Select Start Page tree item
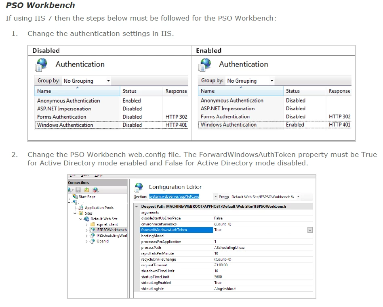383x307 pixels. pos(87,196)
